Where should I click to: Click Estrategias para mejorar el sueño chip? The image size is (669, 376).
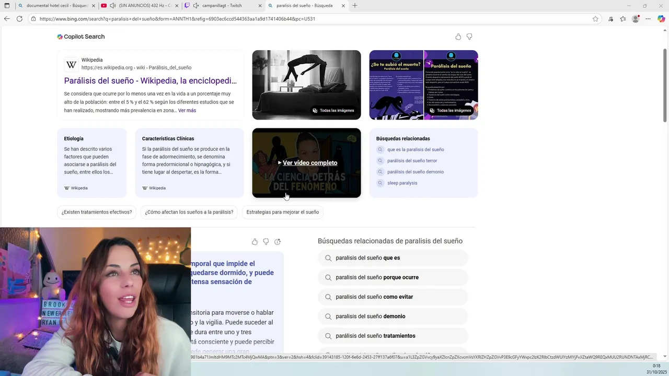click(x=283, y=212)
